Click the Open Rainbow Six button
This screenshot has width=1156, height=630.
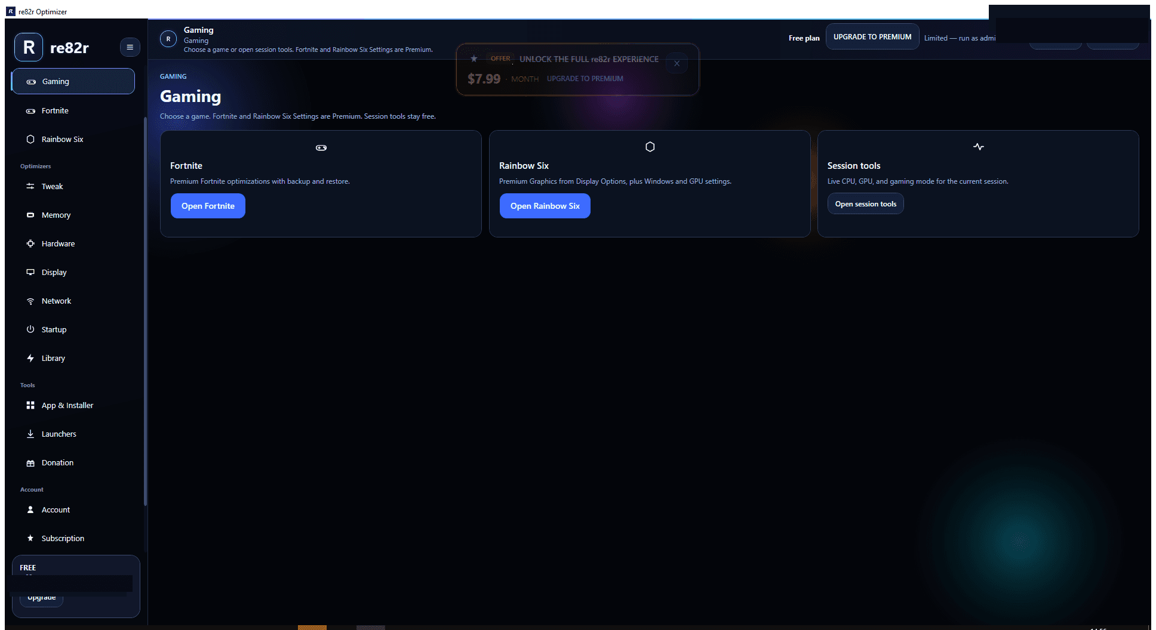pos(545,206)
